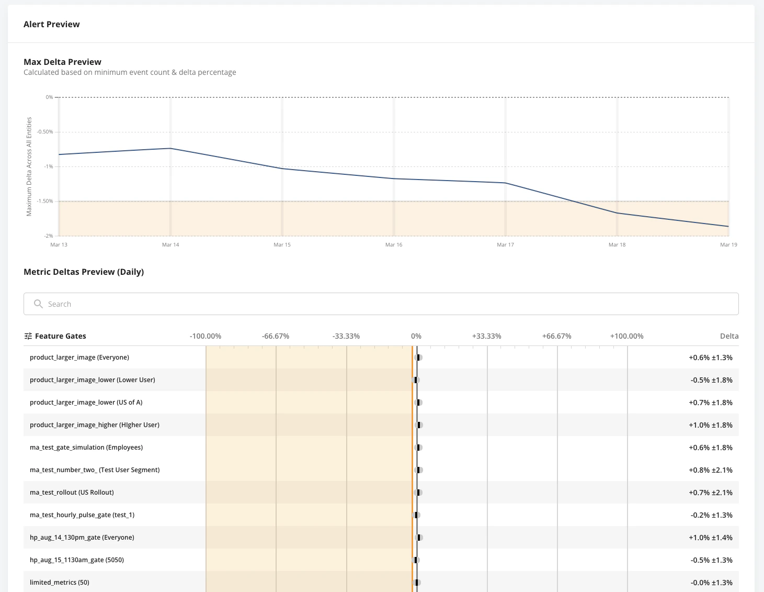Screen dimensions: 764x592
Task: Select the delta marker on ma_test_gate_simulation row
Action: tap(418, 448)
